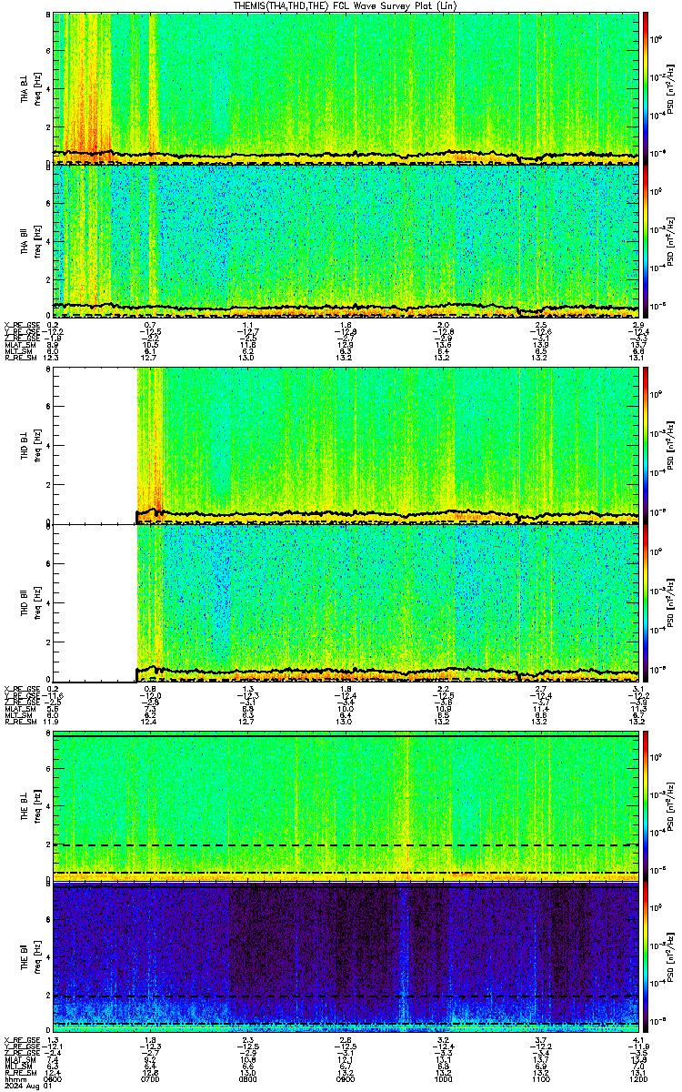Viewport: 682px width, 1092px height.
Task: Click the PSD color bar beside THD top panel
Action: point(646,445)
